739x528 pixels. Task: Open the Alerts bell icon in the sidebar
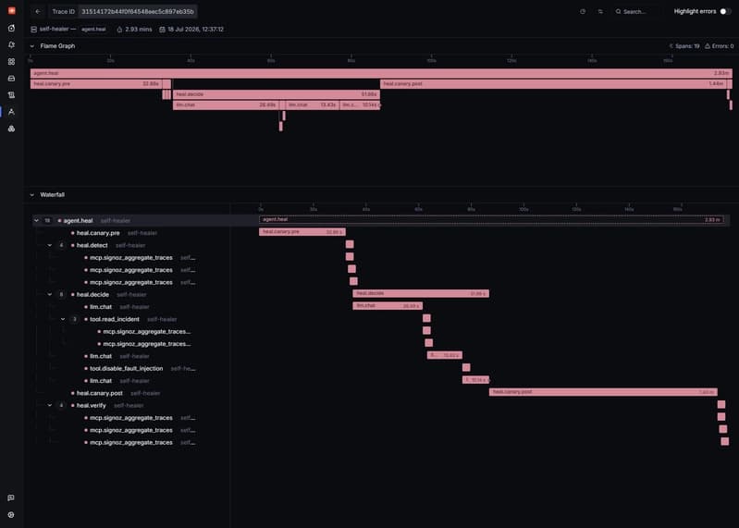point(11,44)
